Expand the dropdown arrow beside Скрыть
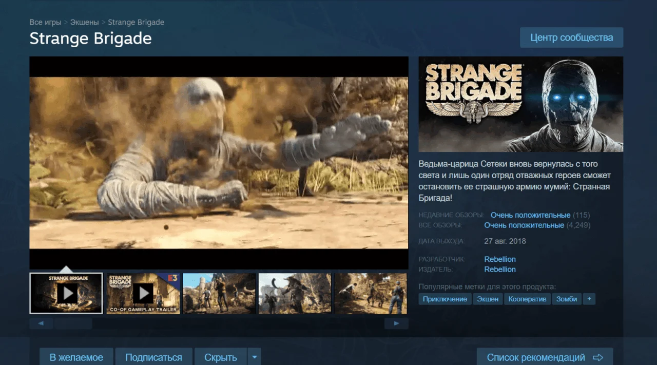Viewport: 657px width, 365px height. (255, 357)
